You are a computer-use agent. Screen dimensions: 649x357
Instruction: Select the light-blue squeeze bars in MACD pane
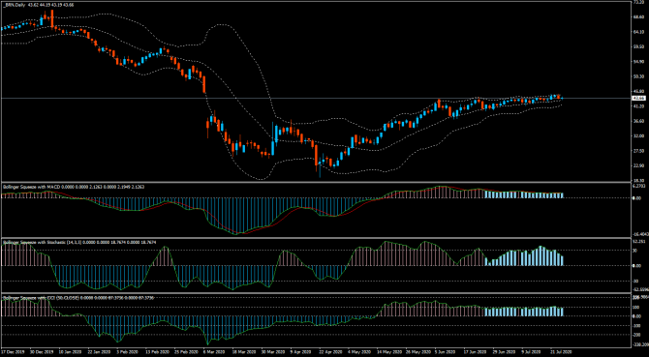524,194
